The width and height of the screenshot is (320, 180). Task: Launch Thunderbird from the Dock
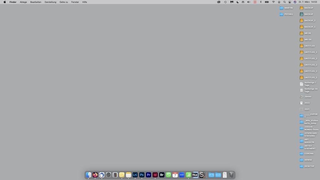102,175
